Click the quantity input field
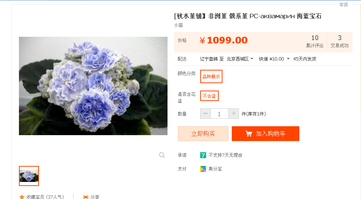The width and height of the screenshot is (361, 199). point(219,114)
